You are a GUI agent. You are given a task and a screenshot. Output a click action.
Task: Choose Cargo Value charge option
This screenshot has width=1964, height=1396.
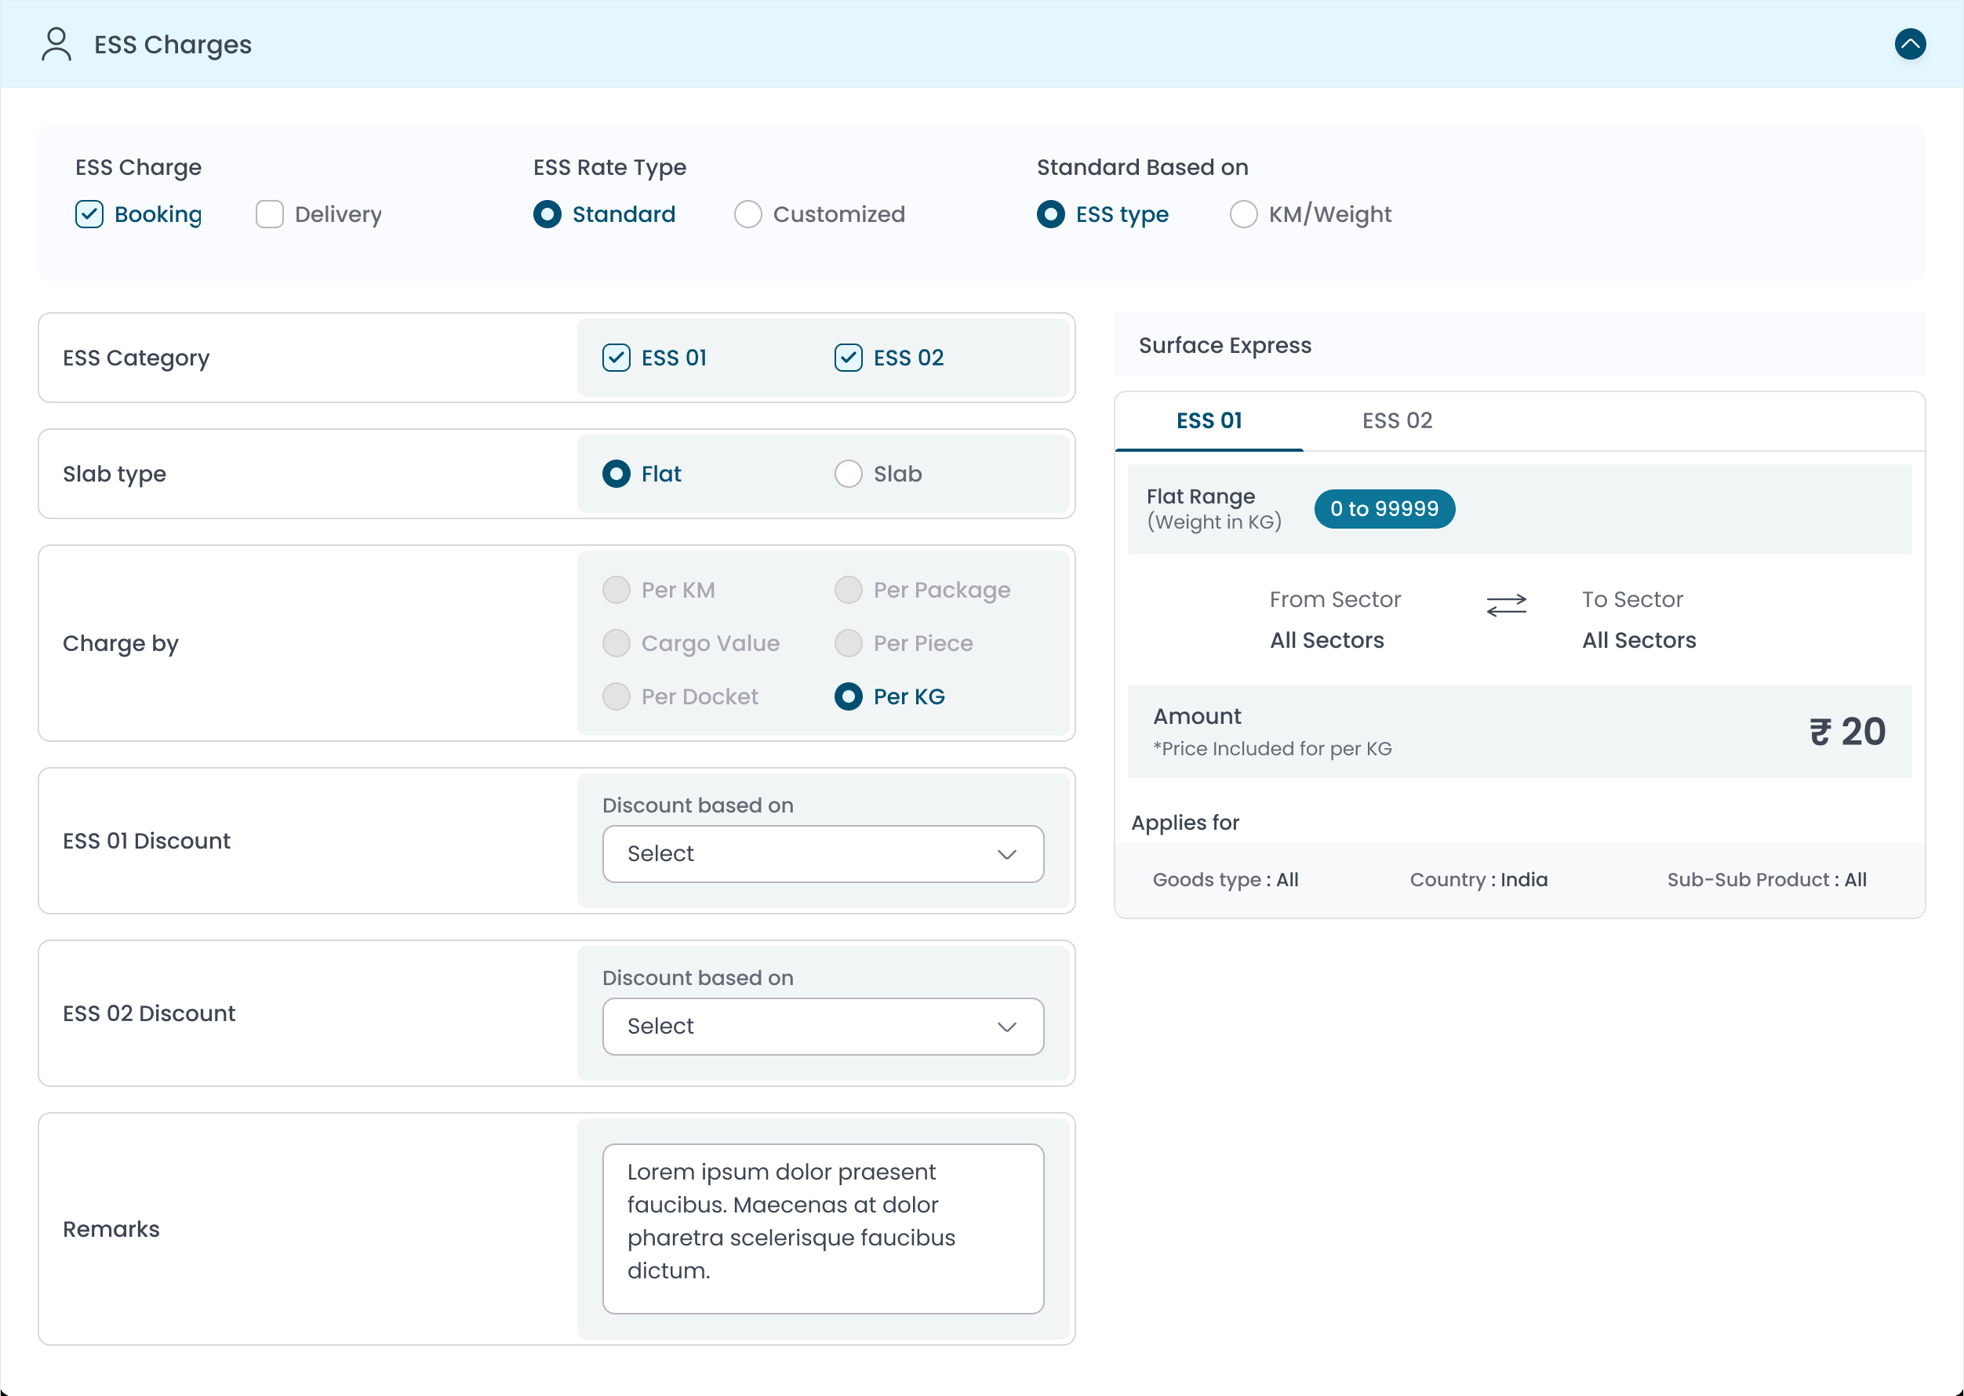click(616, 643)
